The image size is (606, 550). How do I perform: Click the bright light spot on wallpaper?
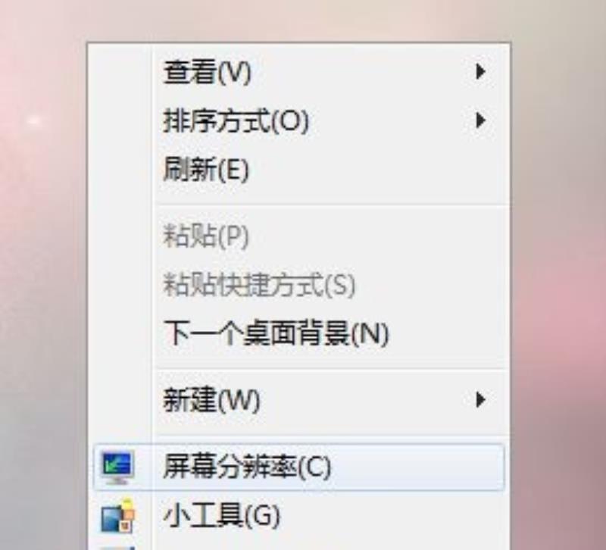pos(35,120)
